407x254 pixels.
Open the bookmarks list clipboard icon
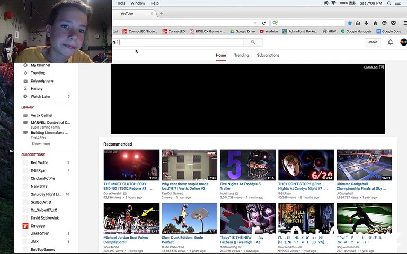tap(358, 23)
